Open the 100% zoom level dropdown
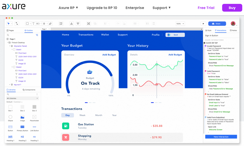 point(180,24)
